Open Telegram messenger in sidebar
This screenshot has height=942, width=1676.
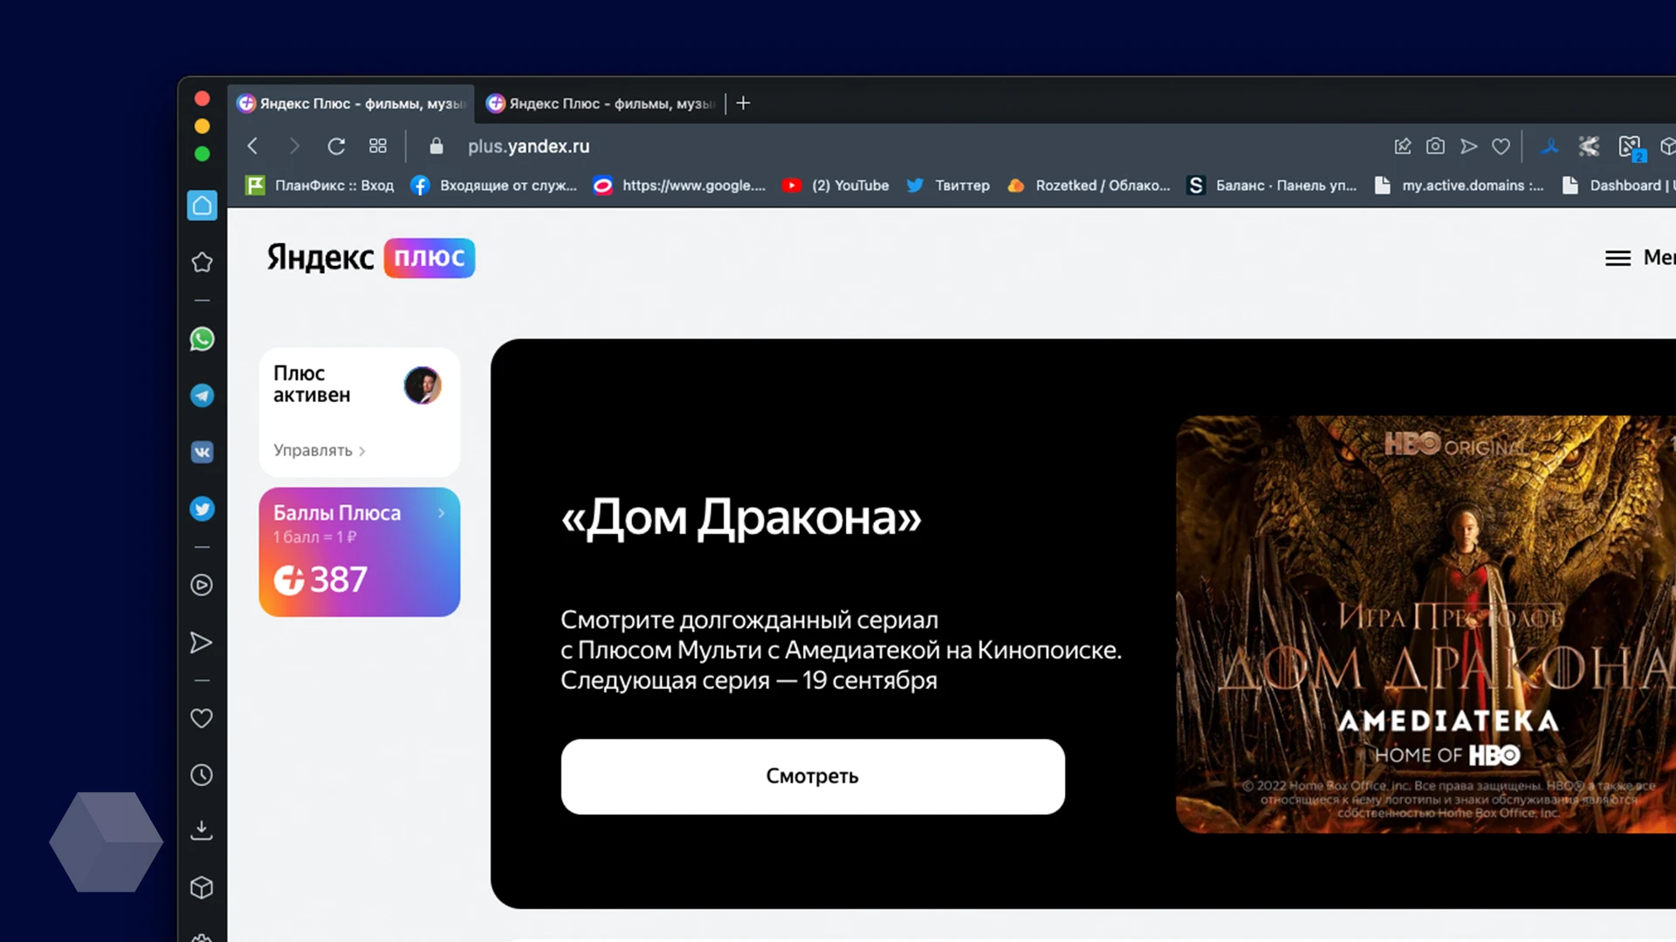[202, 395]
